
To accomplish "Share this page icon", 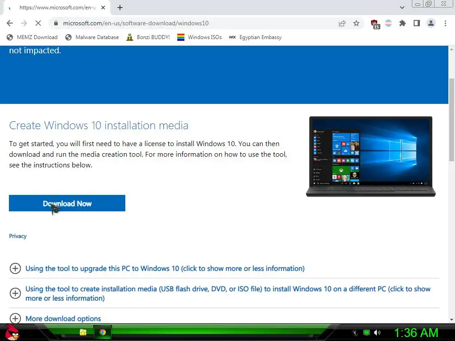I will (342, 23).
